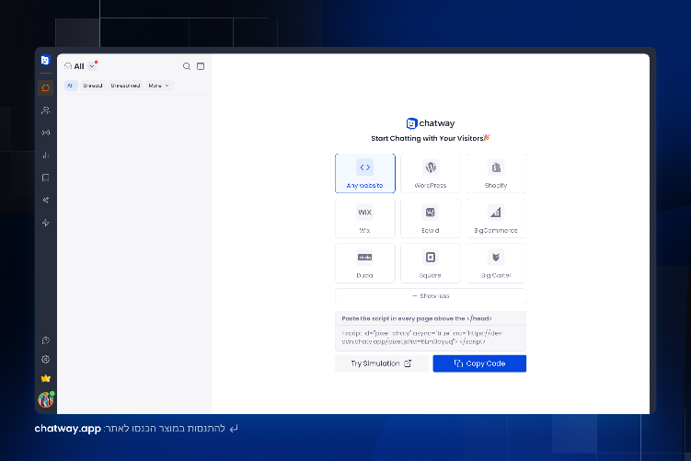Click the chatway.app link in caption
The image size is (691, 461).
click(68, 429)
